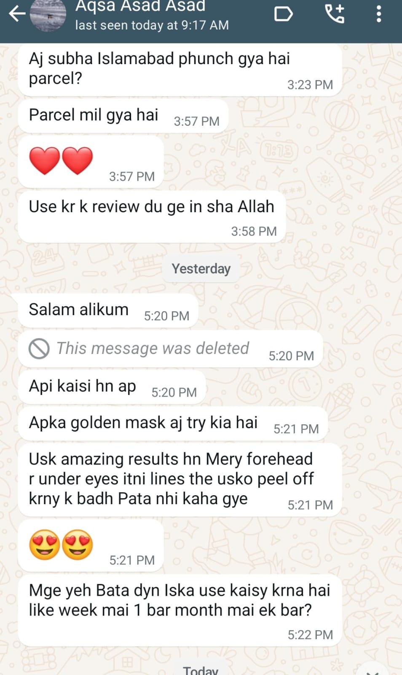Viewport: 402px width, 675px height.
Task: Tap the heart-eyes emoji message
Action: point(61,545)
